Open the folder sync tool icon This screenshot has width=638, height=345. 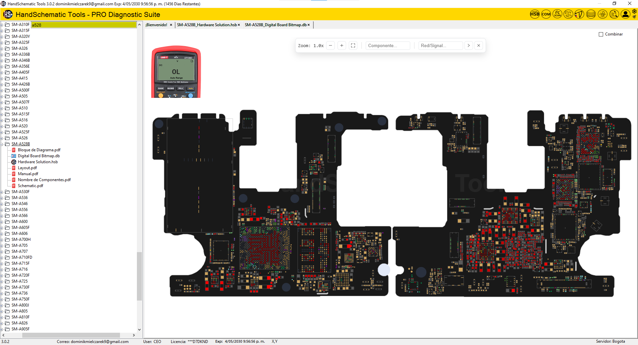click(569, 14)
